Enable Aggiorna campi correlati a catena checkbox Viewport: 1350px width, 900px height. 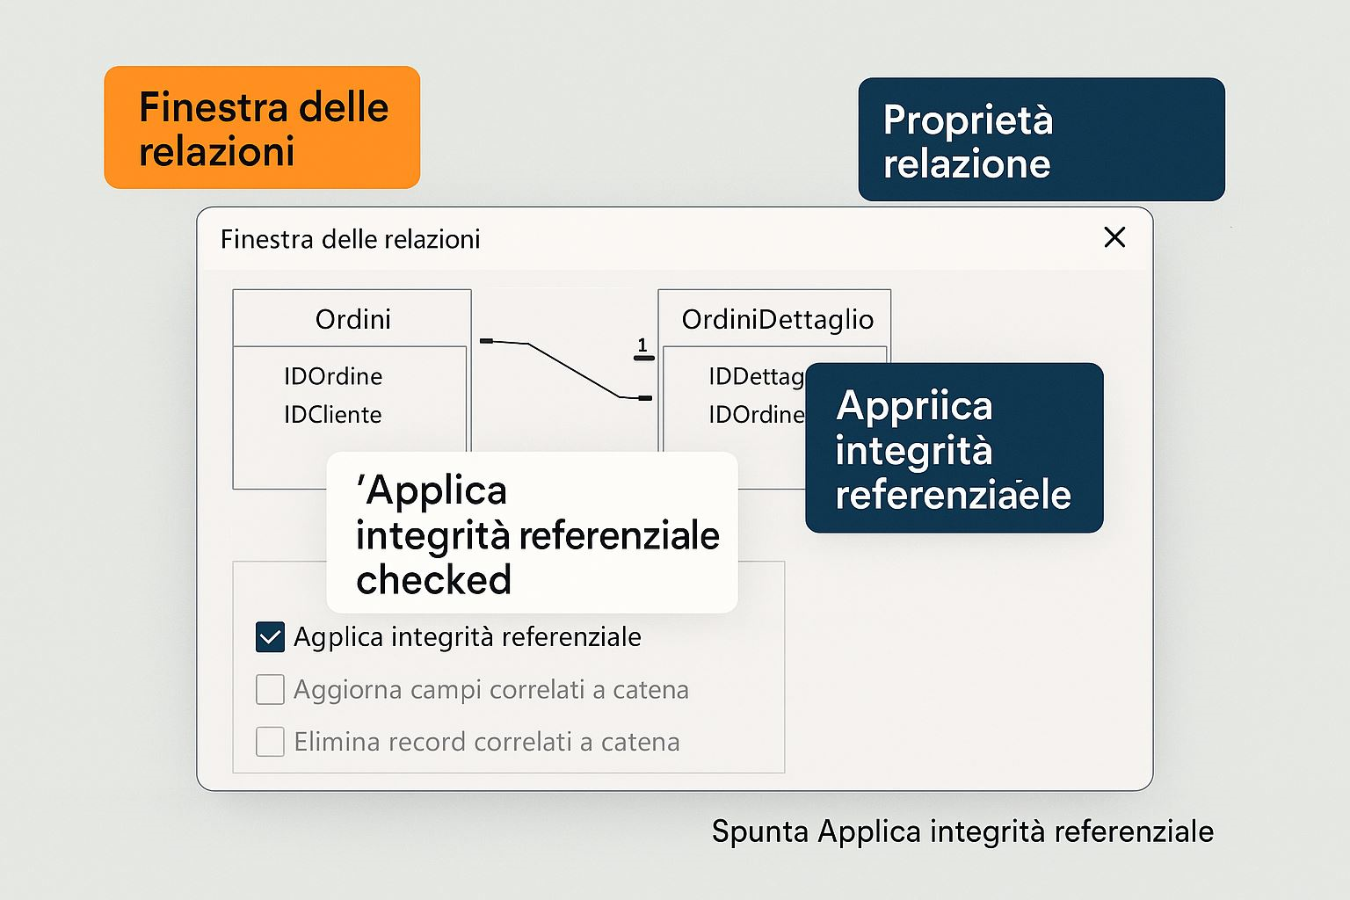pos(270,690)
